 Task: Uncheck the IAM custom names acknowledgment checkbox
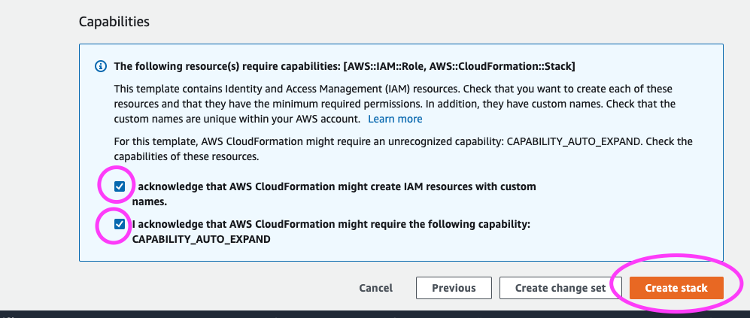(120, 186)
